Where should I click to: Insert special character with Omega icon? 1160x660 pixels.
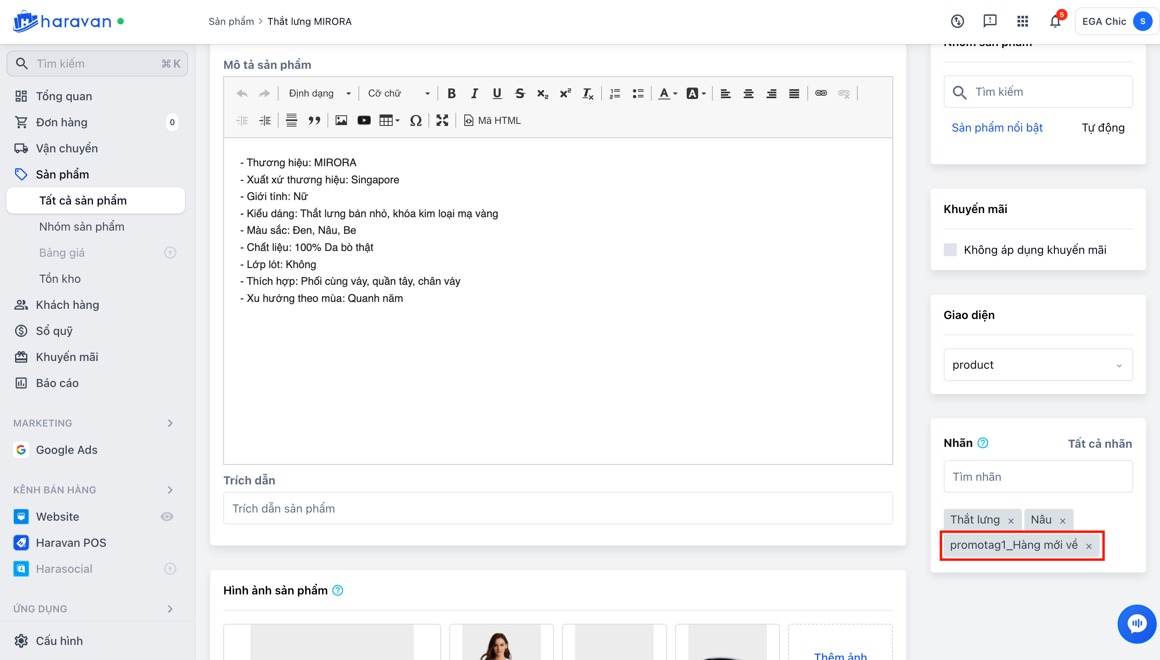pos(415,121)
